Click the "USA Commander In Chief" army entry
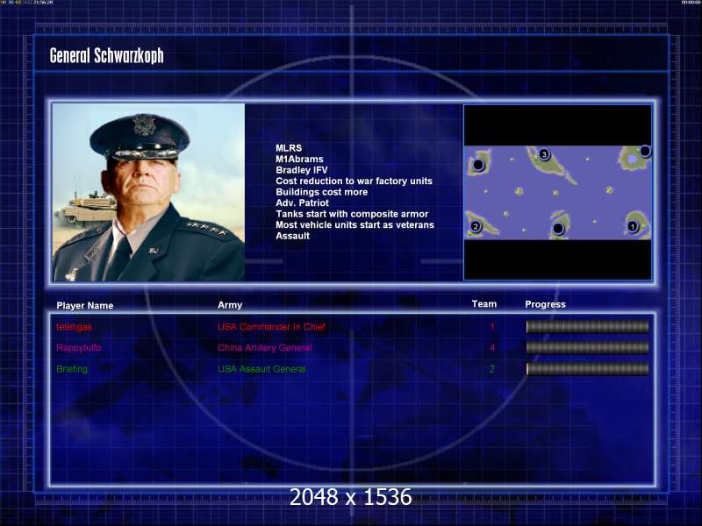The height and width of the screenshot is (526, 702). 272,327
